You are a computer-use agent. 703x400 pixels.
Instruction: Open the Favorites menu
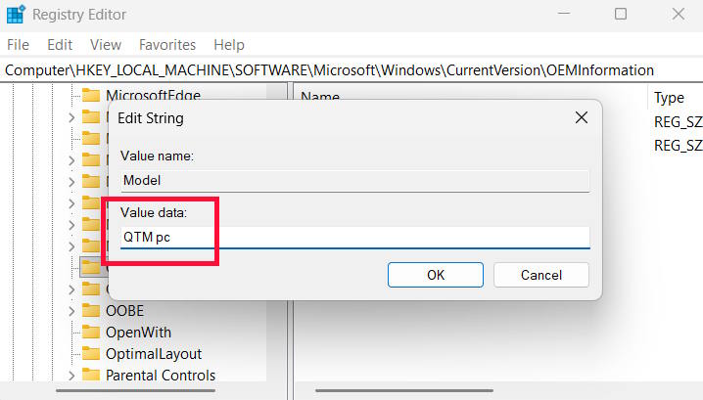pyautogui.click(x=167, y=45)
